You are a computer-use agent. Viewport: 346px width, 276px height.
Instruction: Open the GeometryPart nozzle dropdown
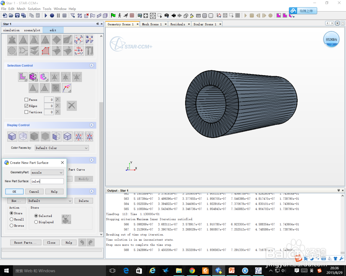coord(47,172)
